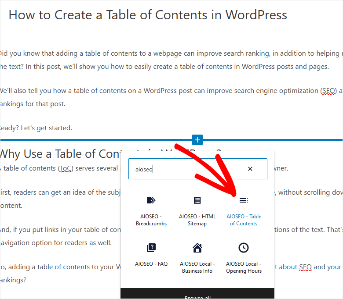The image size is (343, 299).
Task: Select the 'AIOSEO - HTML Sitemap' label
Action: (197, 220)
